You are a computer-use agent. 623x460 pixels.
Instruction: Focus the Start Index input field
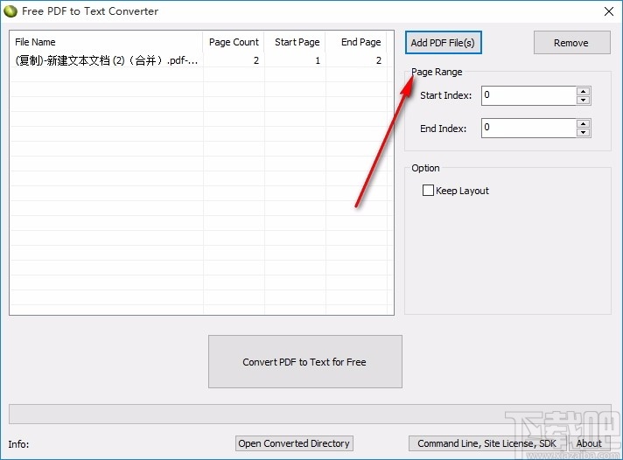(x=528, y=95)
